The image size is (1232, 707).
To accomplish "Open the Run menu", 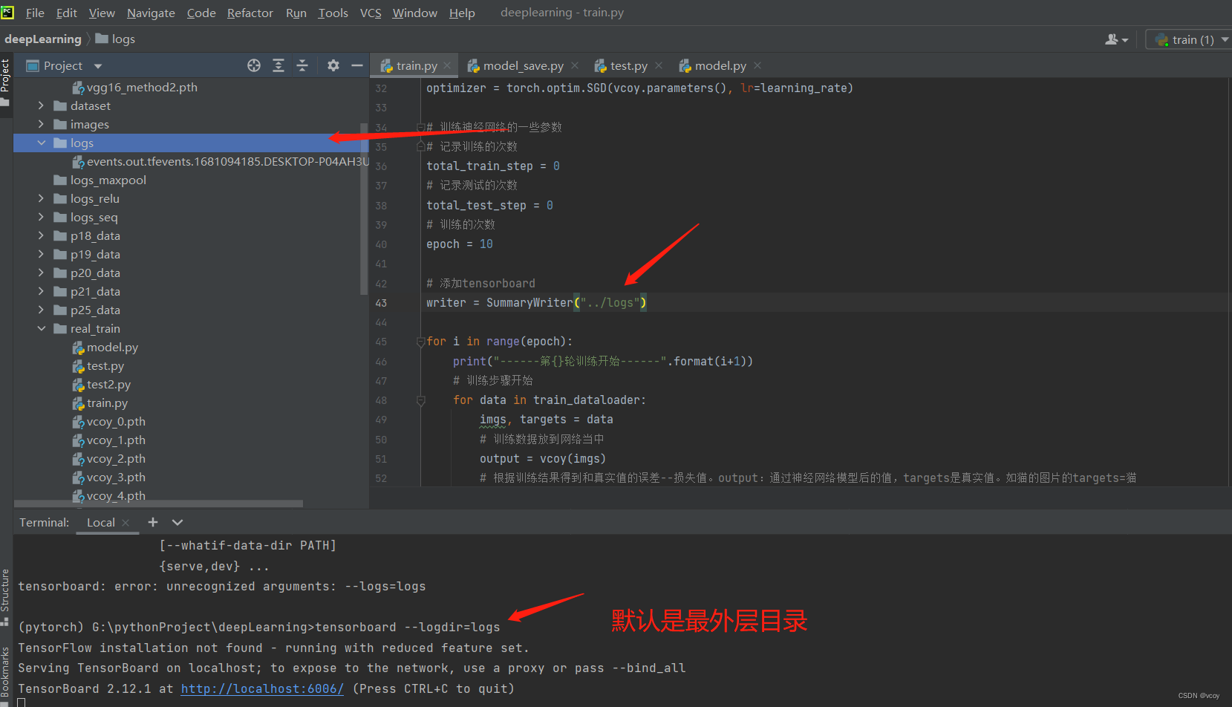I will 296,13.
